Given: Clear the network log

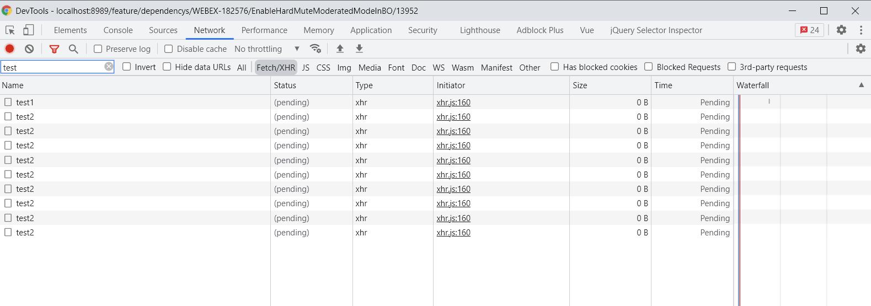Looking at the screenshot, I should (x=29, y=49).
